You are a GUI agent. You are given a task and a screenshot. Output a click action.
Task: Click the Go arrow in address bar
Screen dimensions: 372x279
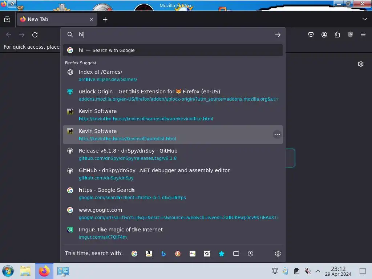[x=278, y=35]
